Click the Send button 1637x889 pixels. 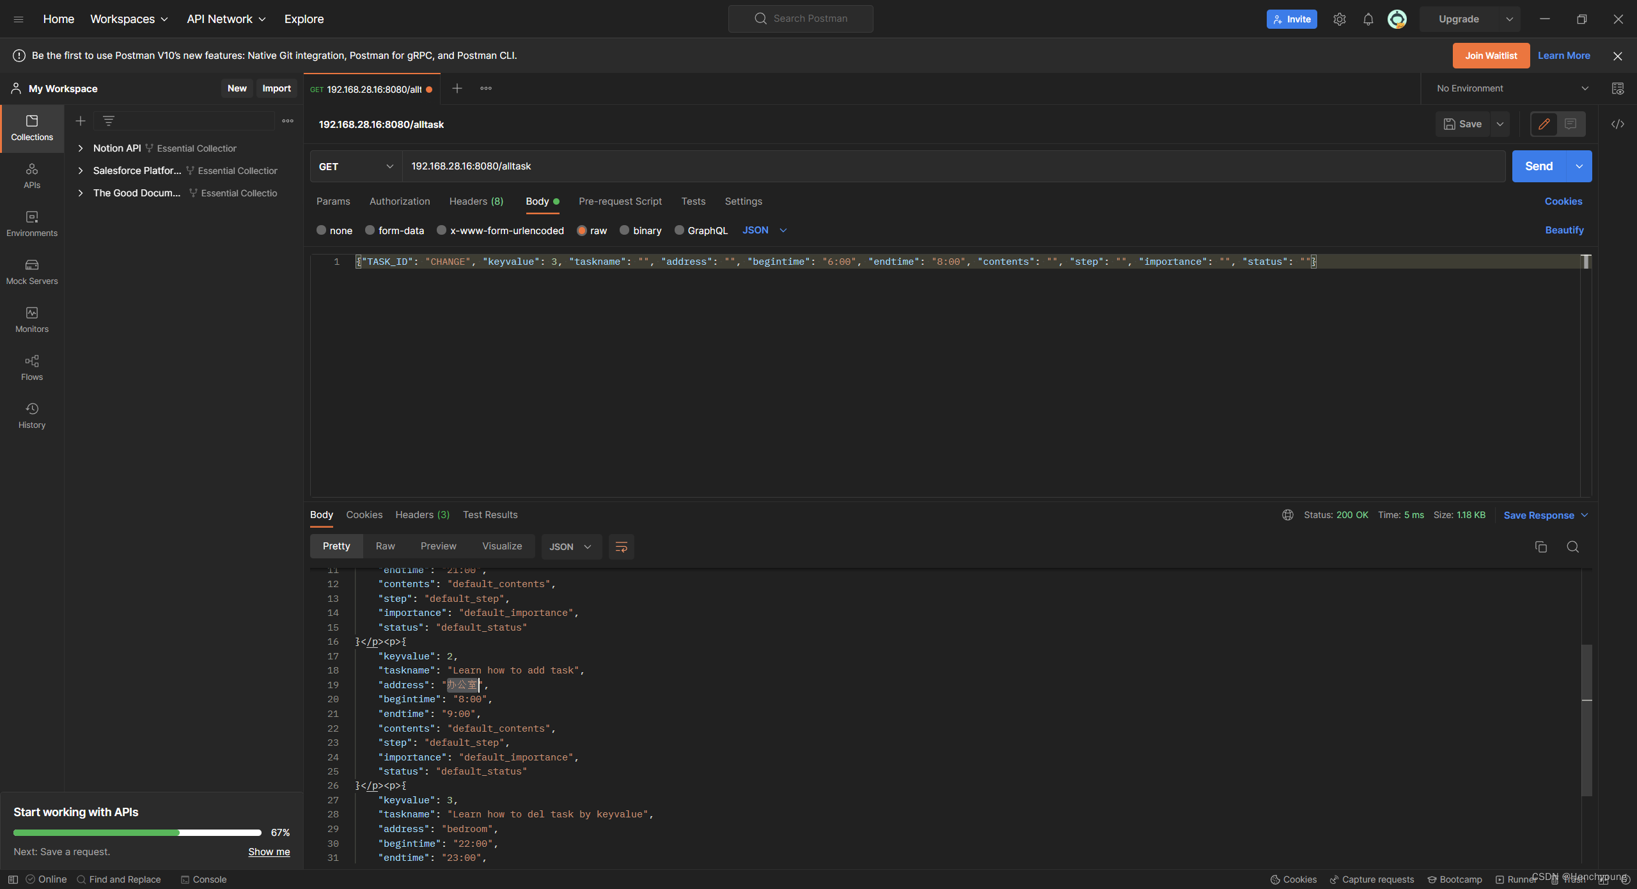(1539, 166)
